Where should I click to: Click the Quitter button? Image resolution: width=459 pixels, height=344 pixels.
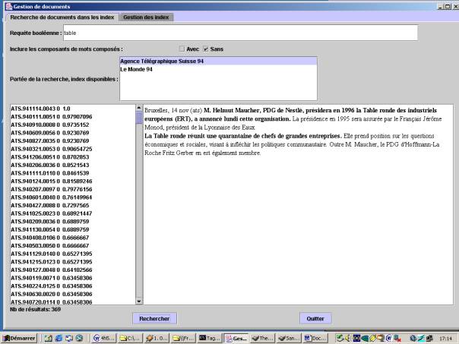point(314,319)
